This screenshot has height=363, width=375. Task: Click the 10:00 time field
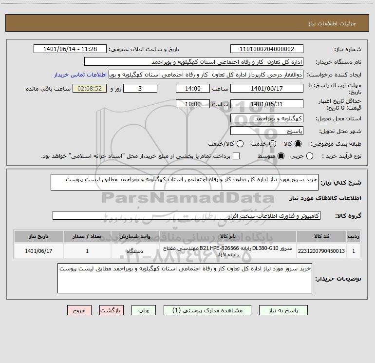coord(193,104)
